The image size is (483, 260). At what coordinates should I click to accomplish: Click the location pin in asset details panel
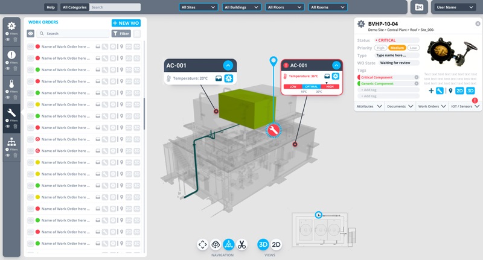(450, 90)
